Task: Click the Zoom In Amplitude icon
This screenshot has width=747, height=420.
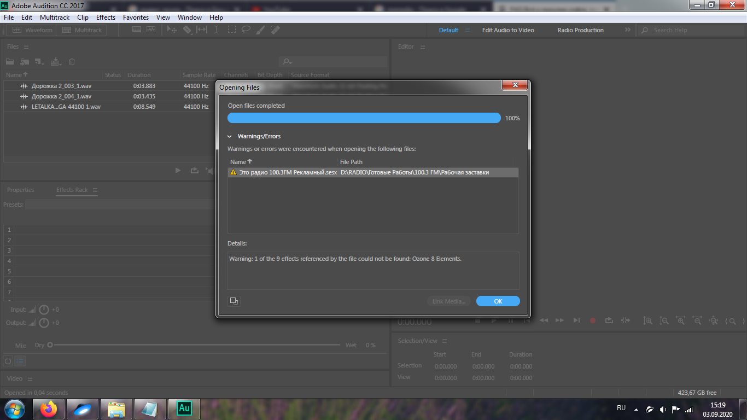Action: (x=647, y=321)
